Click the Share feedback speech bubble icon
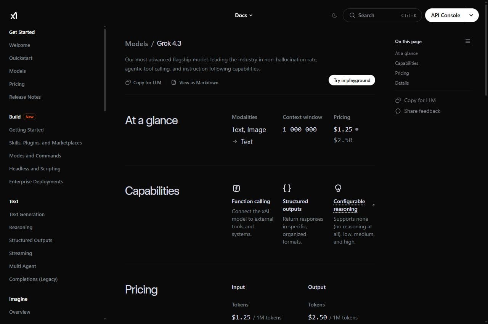This screenshot has height=324, width=488. pos(398,111)
